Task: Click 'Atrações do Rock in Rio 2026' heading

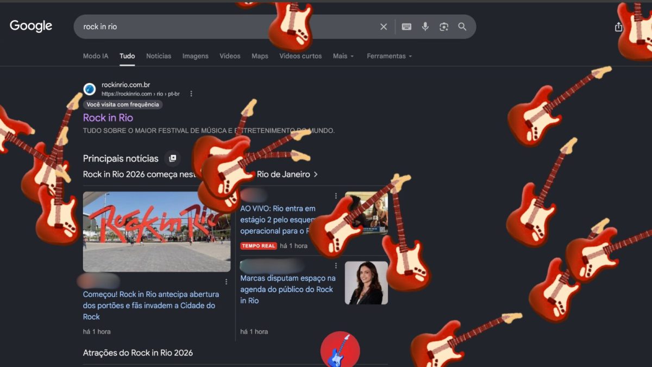Action: click(x=138, y=353)
